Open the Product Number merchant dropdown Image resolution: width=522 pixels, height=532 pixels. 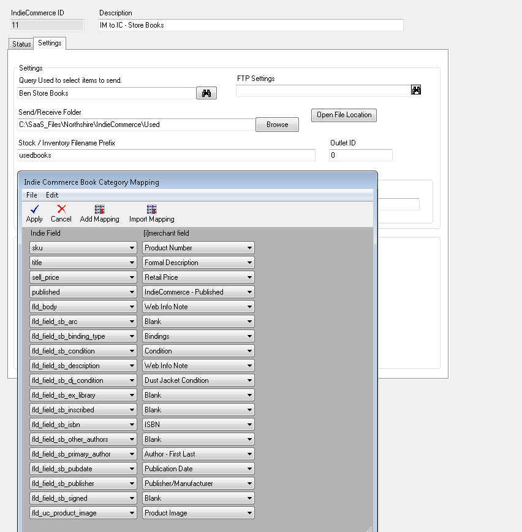pos(198,248)
